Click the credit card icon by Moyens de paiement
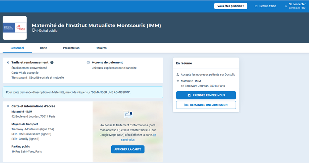Image resolution: width=309 pixels, height=163 pixels. tap(88, 62)
